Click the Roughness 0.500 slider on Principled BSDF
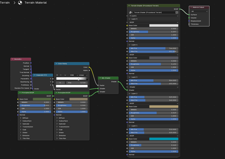 [x=72, y=105]
